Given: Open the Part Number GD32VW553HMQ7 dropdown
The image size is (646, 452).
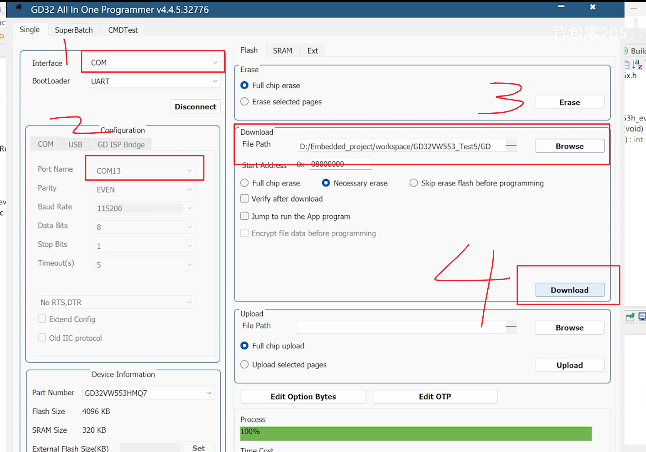Looking at the screenshot, I should pyautogui.click(x=148, y=393).
